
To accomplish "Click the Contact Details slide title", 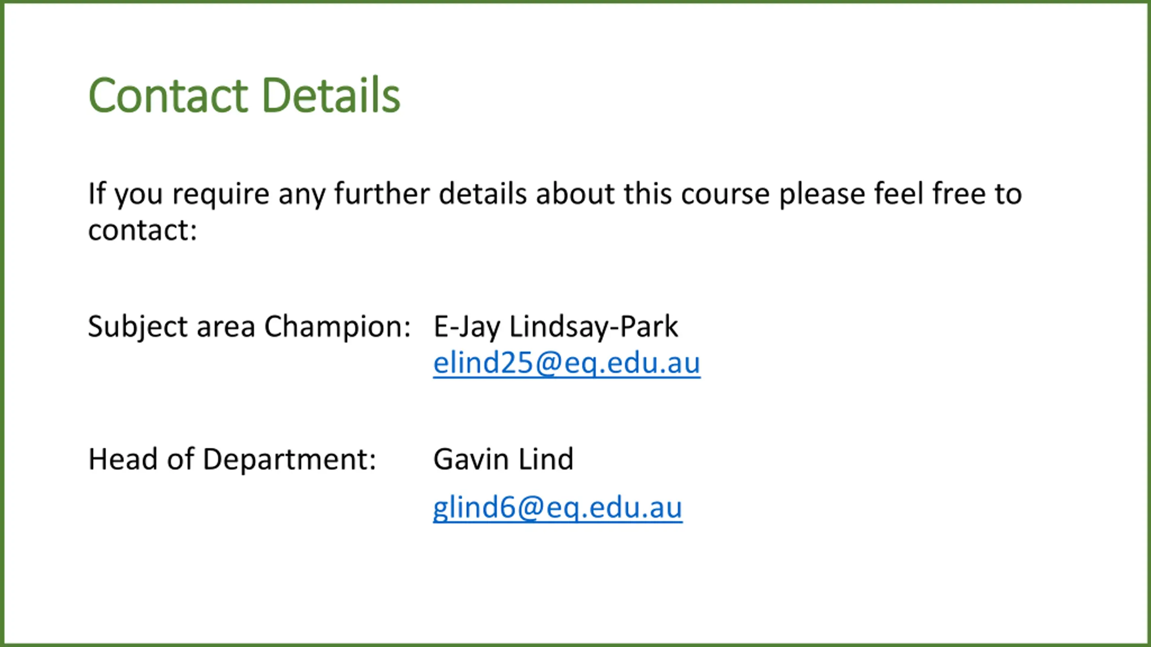I will pos(244,95).
